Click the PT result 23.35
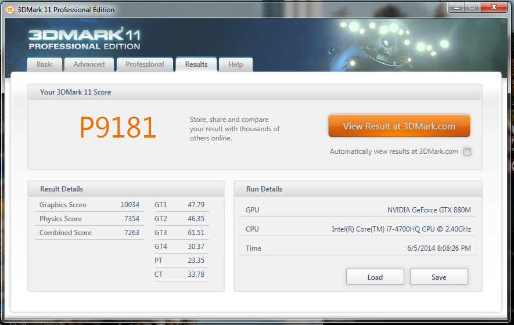 click(x=196, y=261)
